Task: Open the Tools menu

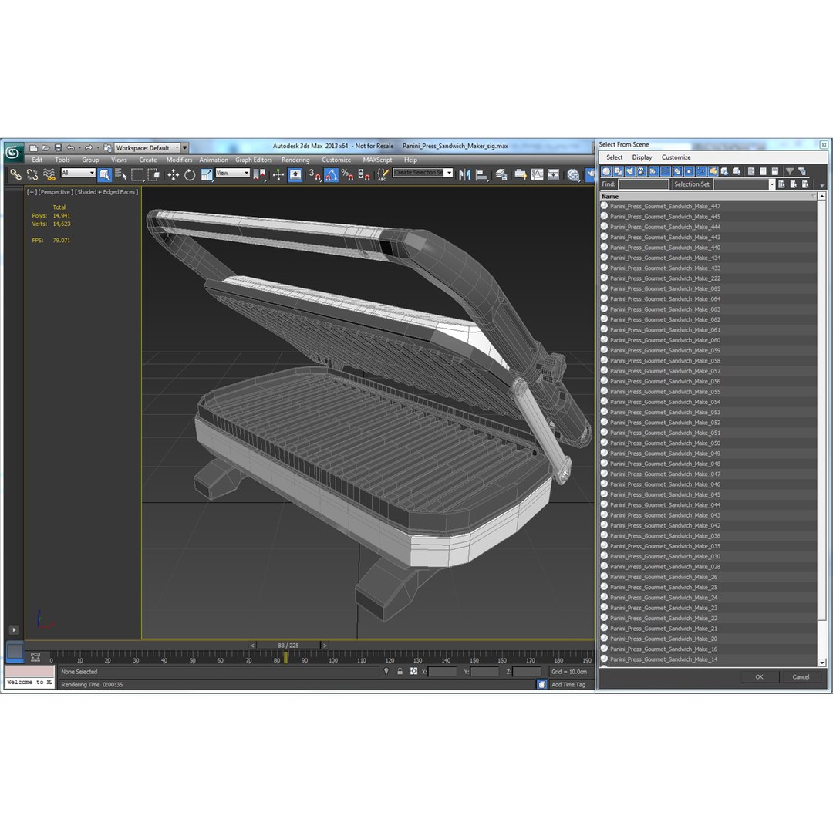Action: [x=62, y=160]
